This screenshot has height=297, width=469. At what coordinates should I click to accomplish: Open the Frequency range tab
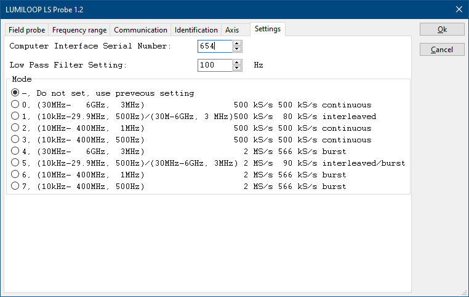tap(79, 30)
